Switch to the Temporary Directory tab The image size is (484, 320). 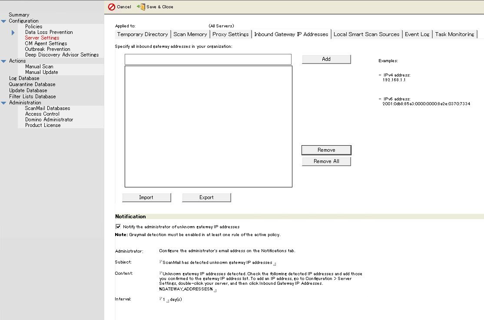point(143,34)
